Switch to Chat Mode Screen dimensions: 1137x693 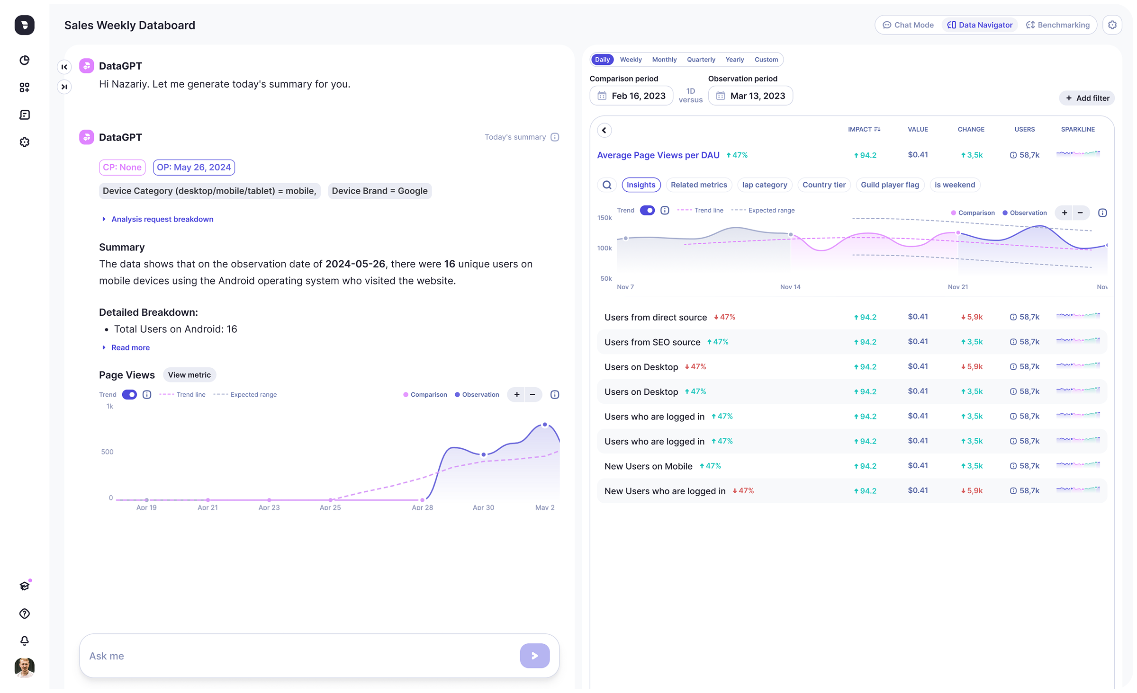tap(908, 25)
